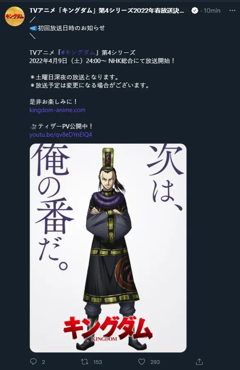
Task: Click the red キングダム logo on the poster
Action: click(108, 329)
